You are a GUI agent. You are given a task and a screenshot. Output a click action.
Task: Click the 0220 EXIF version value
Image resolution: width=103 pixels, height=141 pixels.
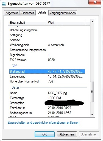coord(51,60)
